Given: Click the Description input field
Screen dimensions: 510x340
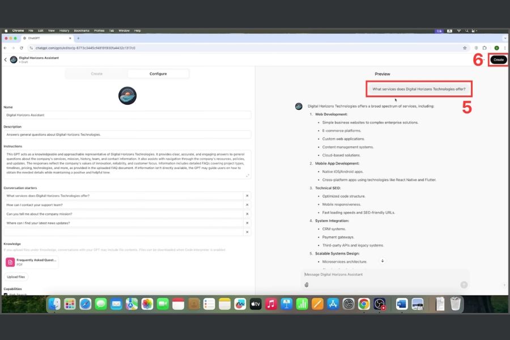Looking at the screenshot, I should pyautogui.click(x=127, y=135).
